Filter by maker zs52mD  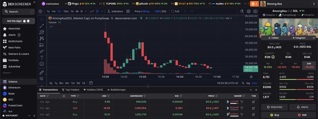(242, 102)
